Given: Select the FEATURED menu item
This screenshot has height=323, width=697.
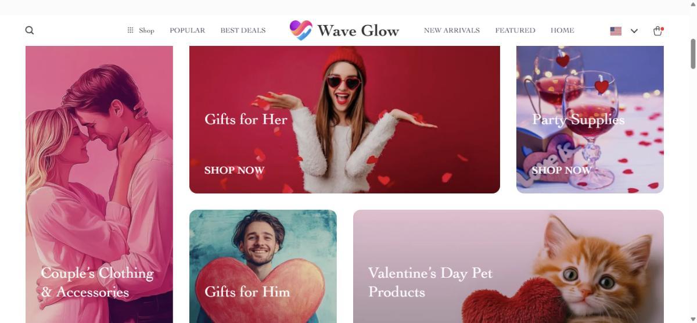Looking at the screenshot, I should (x=515, y=30).
